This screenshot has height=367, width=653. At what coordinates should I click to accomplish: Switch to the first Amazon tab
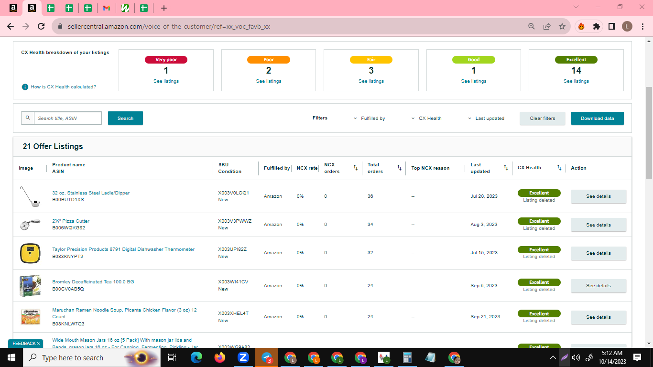click(14, 8)
